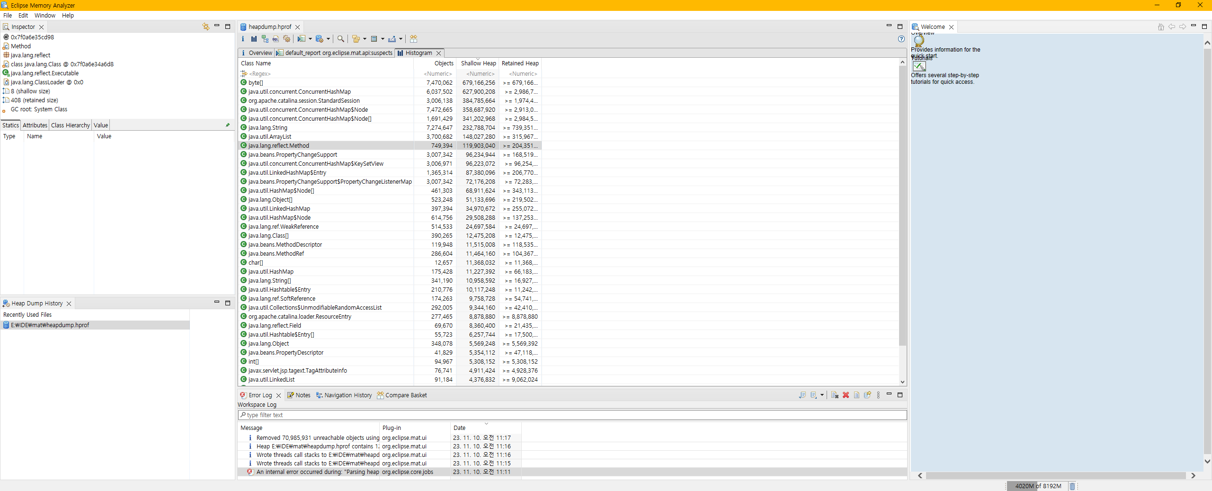The image size is (1212, 491).
Task: Click the Class Name Regex filter field
Action: (x=326, y=74)
